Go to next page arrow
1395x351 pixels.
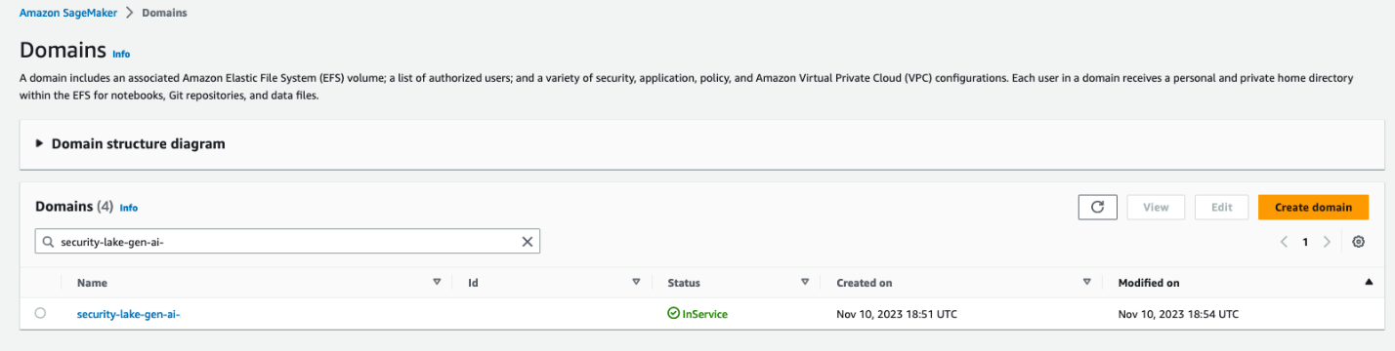pos(1327,242)
